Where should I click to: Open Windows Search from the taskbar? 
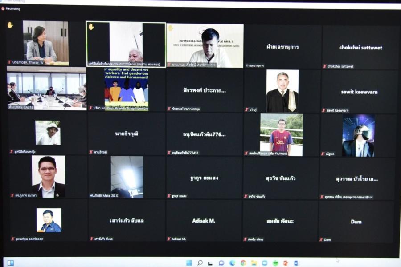click(x=200, y=263)
